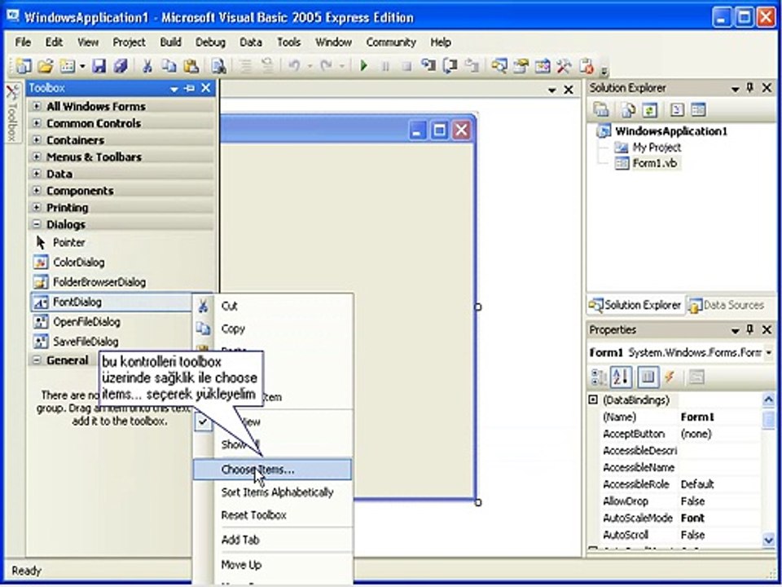Choose Cut from the context menu
782x587 pixels.
tap(273, 306)
